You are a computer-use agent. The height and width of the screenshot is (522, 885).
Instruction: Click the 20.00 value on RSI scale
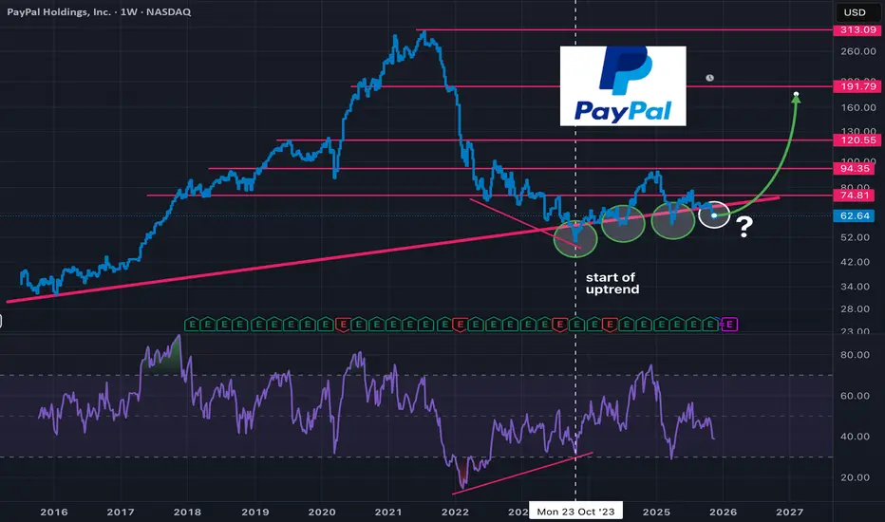tap(855, 477)
